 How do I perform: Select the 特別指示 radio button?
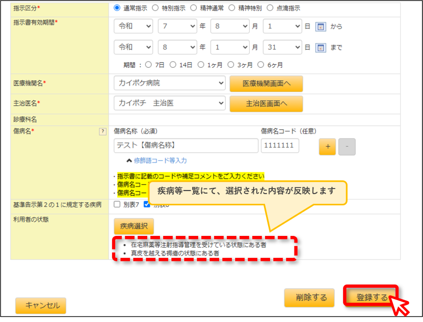click(x=155, y=8)
